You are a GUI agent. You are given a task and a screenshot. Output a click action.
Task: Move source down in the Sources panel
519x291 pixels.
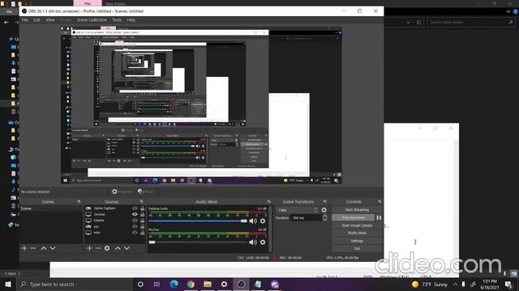pos(127,248)
